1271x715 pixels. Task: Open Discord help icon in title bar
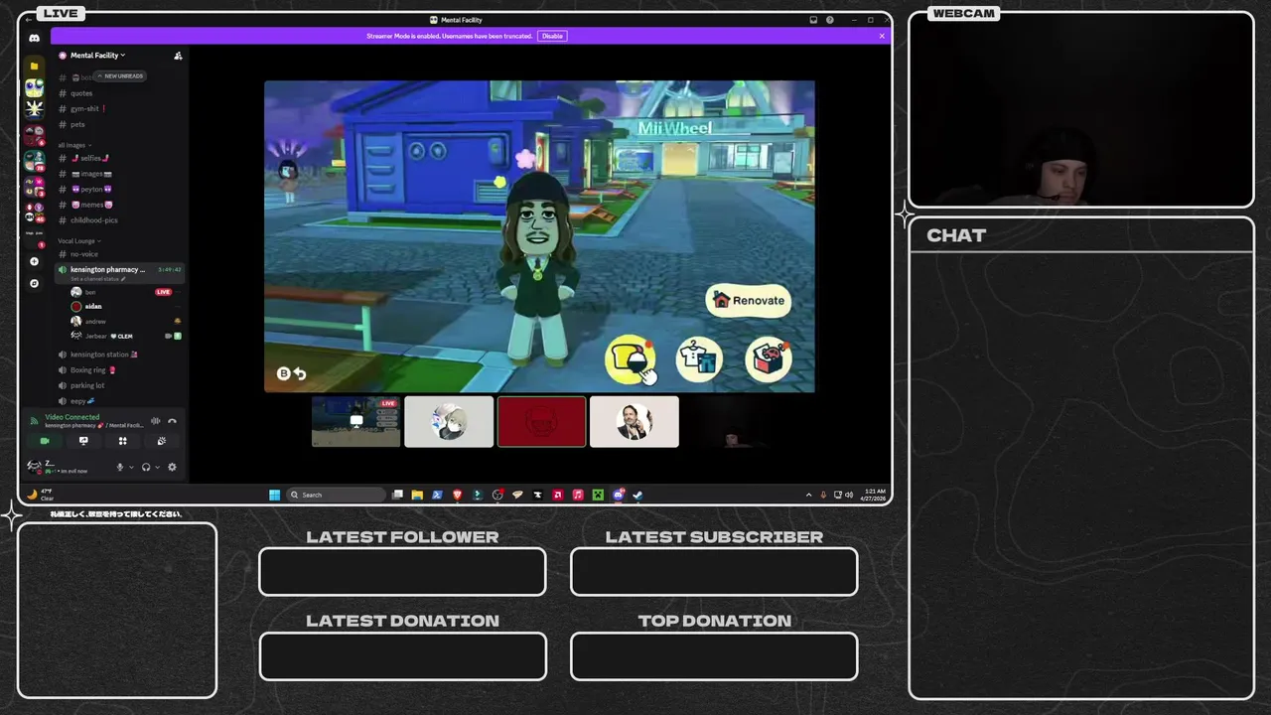pyautogui.click(x=830, y=20)
